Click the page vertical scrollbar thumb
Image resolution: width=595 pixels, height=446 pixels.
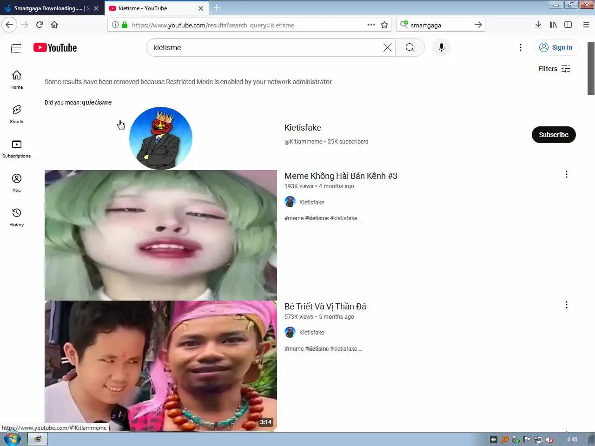click(x=591, y=68)
